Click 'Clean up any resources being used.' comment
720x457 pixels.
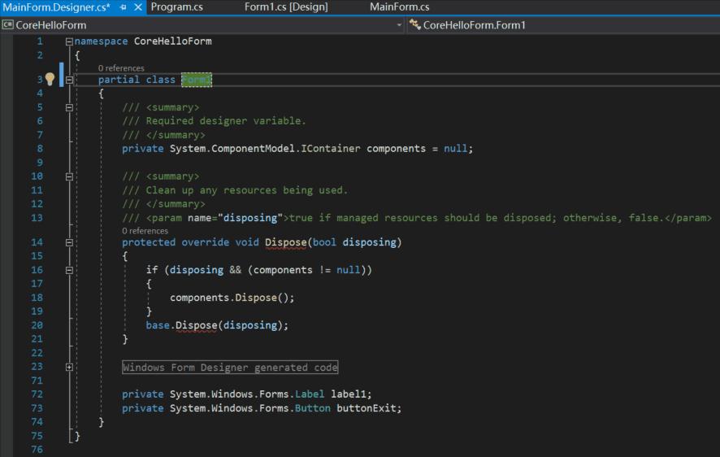246,190
